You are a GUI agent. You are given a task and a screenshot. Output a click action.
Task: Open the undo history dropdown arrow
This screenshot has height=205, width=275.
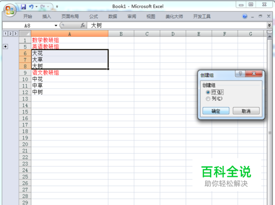(x=36, y=7)
